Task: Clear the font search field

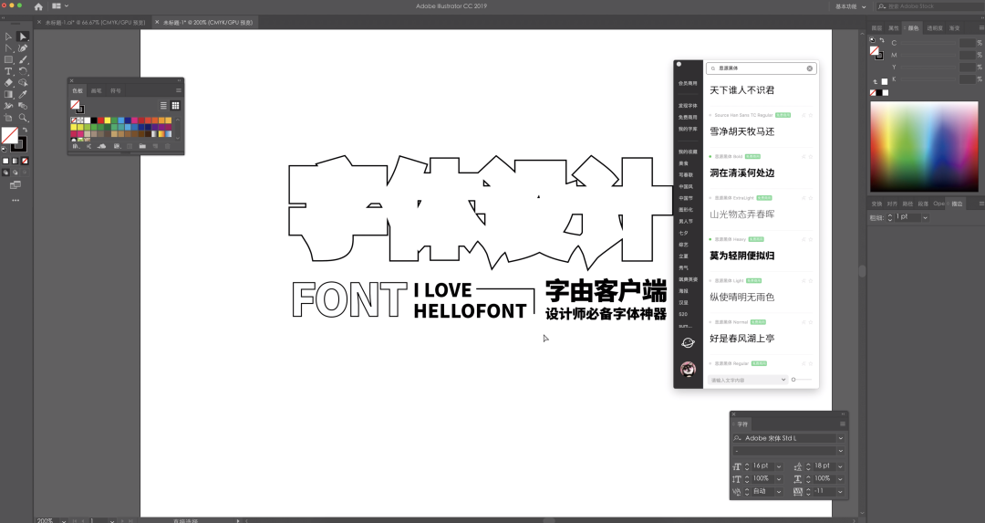Action: click(809, 68)
